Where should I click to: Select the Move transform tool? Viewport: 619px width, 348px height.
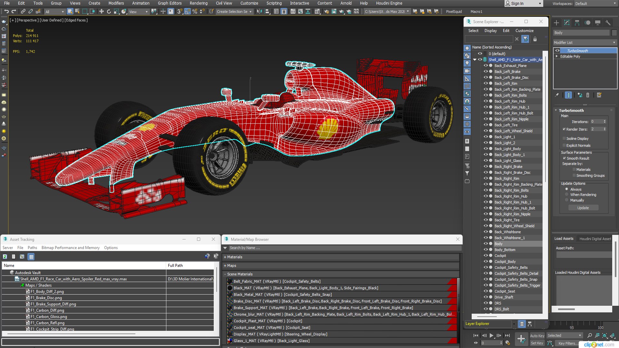pyautogui.click(x=101, y=12)
